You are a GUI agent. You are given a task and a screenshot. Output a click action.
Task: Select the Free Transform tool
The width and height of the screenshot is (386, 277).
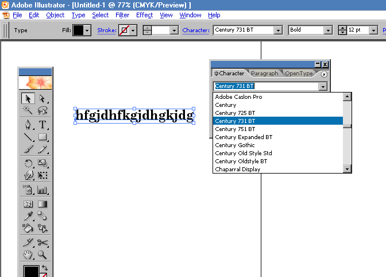tap(43, 175)
